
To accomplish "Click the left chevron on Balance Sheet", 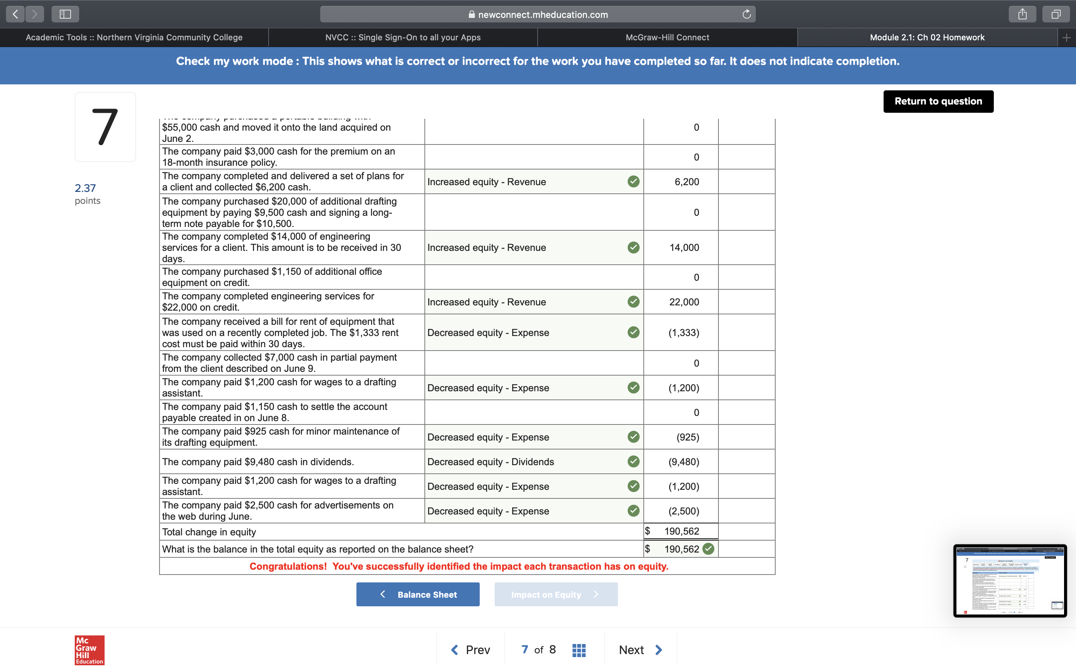I will (x=383, y=594).
